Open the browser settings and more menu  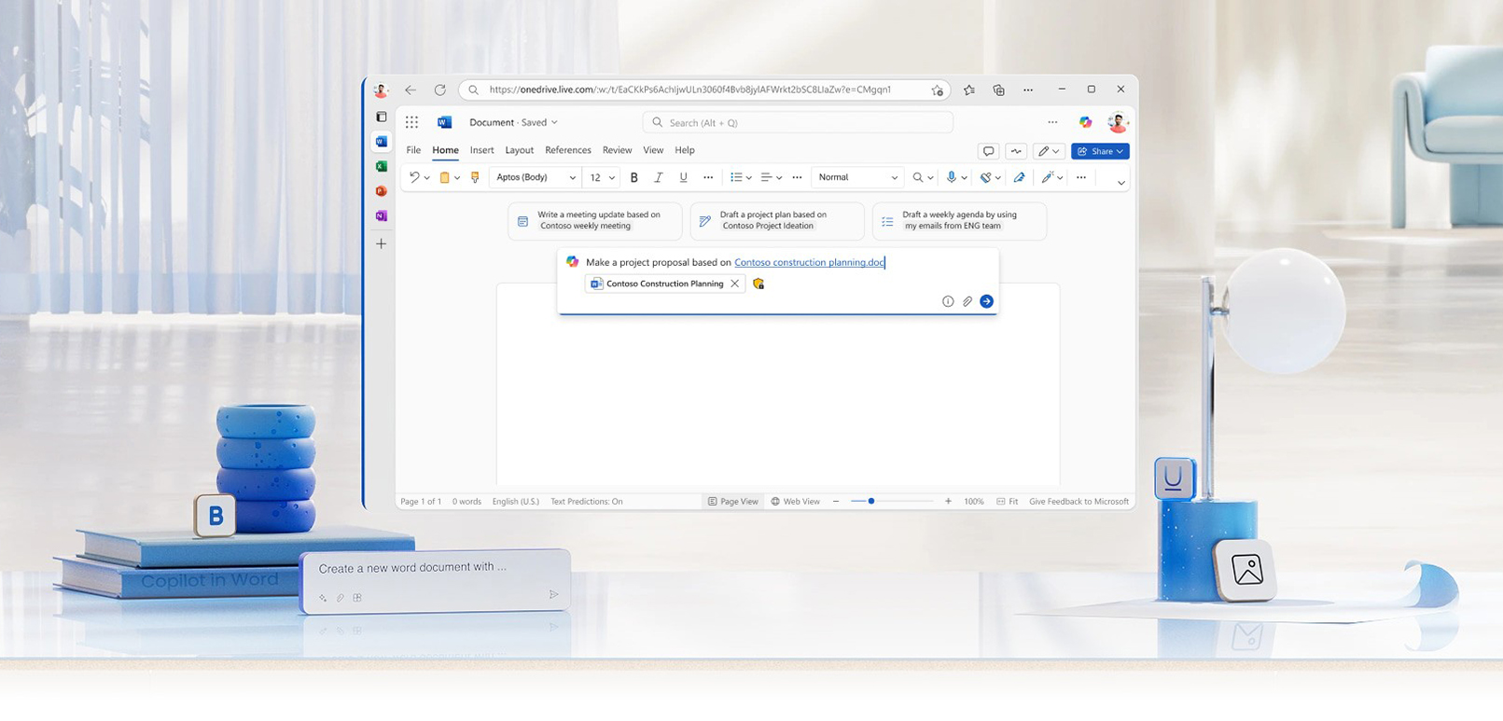click(x=1028, y=90)
